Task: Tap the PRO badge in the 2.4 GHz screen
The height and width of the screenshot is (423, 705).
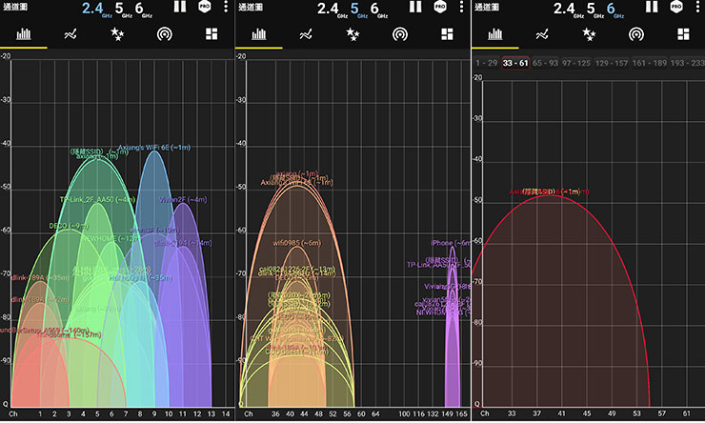Action: click(205, 7)
